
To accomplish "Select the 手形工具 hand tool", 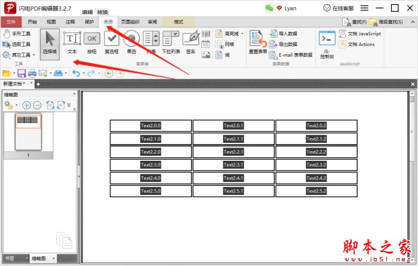I will (x=17, y=33).
